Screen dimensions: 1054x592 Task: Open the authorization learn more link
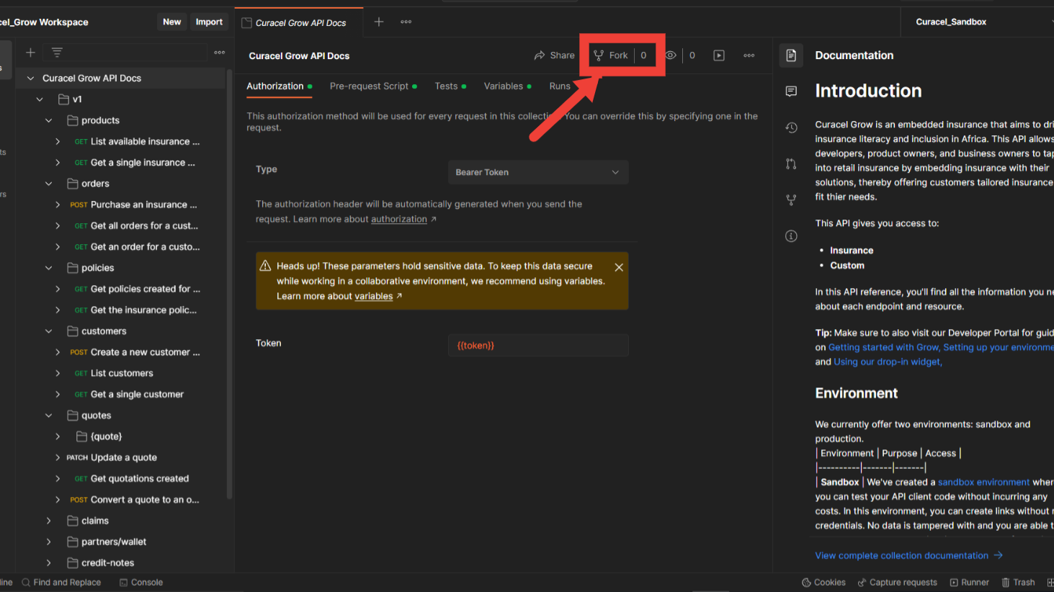click(399, 219)
